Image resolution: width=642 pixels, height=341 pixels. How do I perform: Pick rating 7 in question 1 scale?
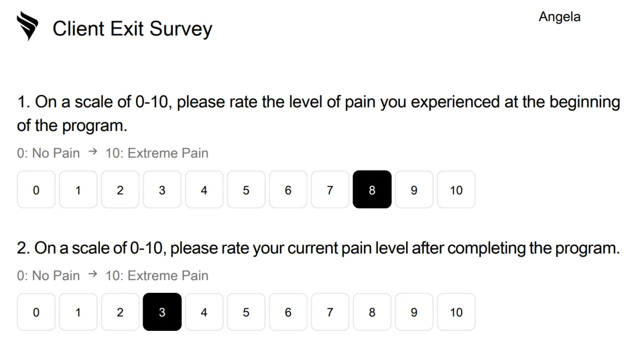point(330,190)
